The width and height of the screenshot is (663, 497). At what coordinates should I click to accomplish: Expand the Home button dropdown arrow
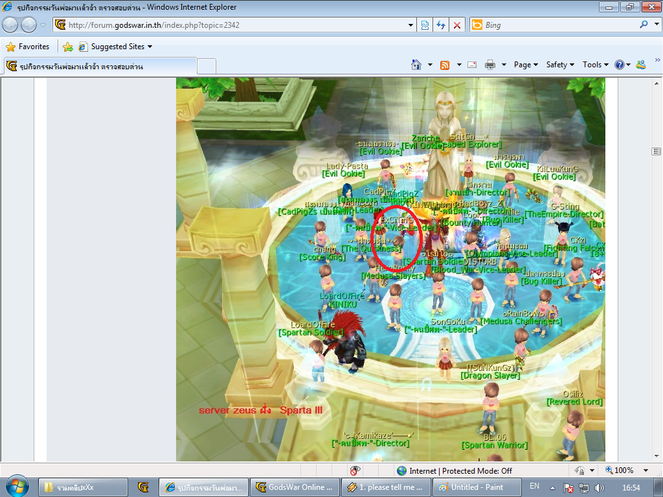coord(430,65)
